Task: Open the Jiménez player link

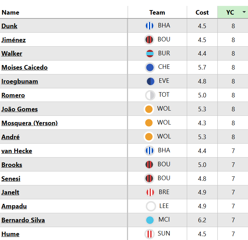Action: [x=14, y=40]
